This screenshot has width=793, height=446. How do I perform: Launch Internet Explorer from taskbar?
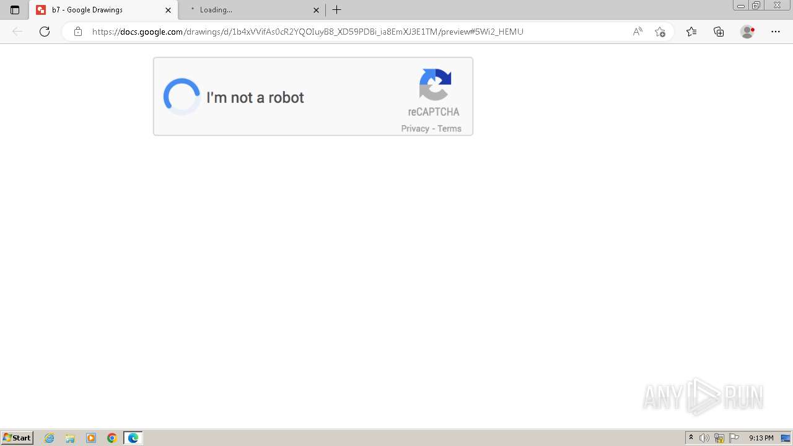[x=50, y=438]
